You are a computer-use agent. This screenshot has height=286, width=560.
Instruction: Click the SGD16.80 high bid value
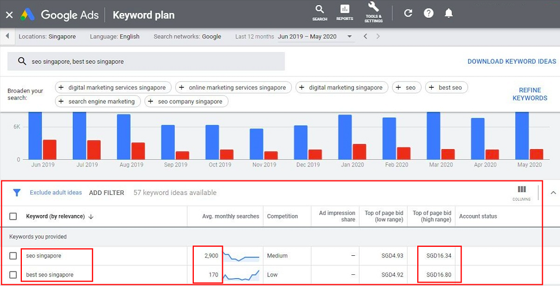438,275
